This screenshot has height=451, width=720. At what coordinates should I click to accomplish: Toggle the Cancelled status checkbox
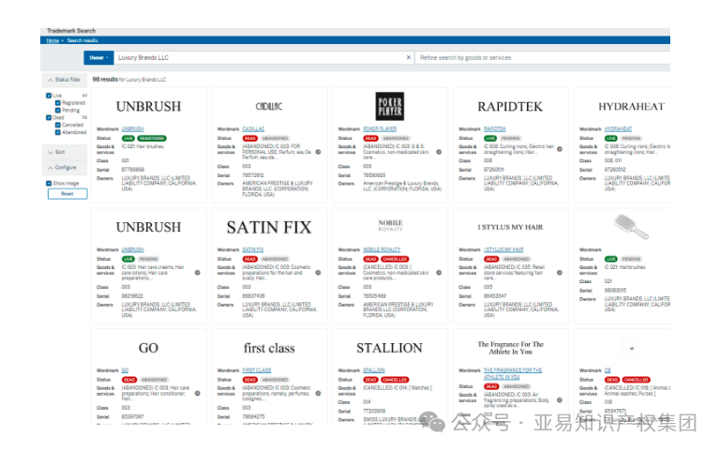click(58, 125)
